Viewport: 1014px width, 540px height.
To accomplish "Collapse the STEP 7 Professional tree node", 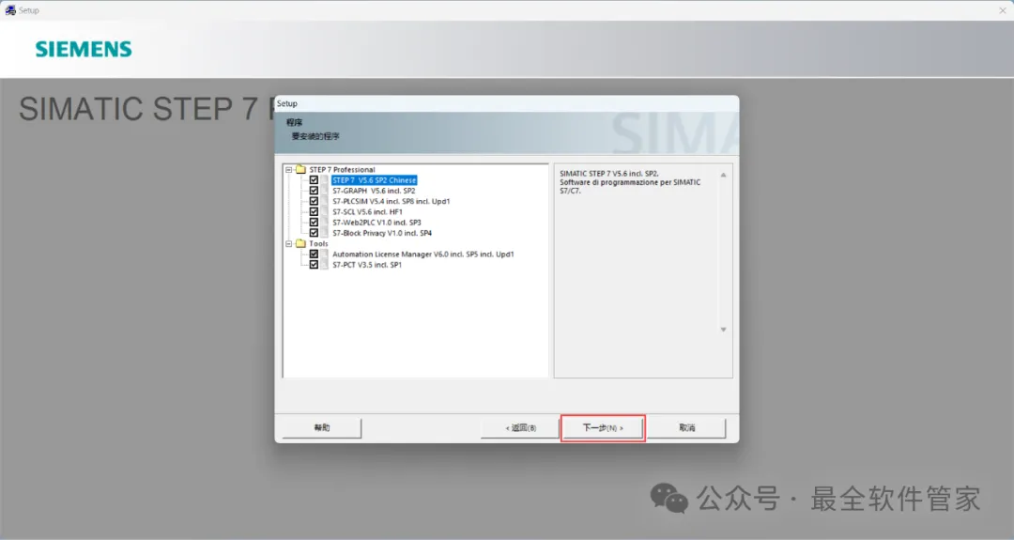I will (x=289, y=169).
